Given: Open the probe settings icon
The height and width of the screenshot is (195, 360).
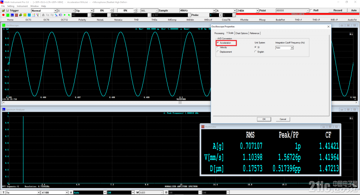Looking at the screenshot, I should coord(56,15).
